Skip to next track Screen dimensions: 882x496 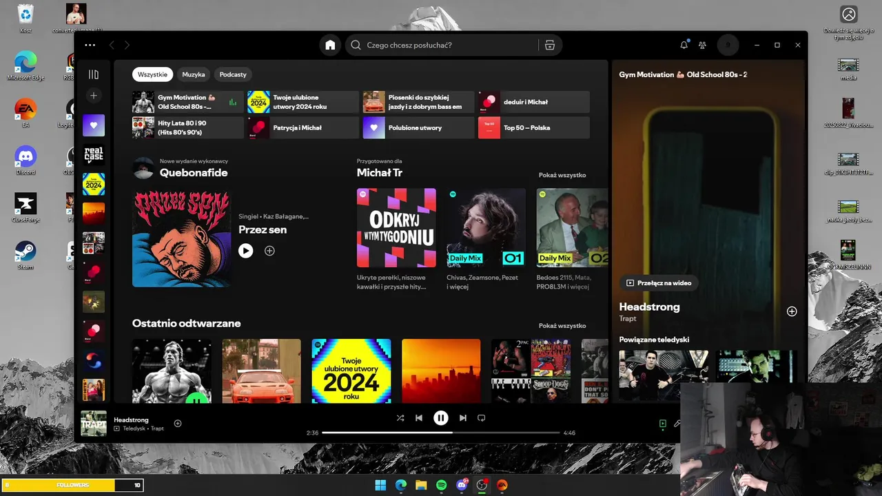[x=463, y=417]
